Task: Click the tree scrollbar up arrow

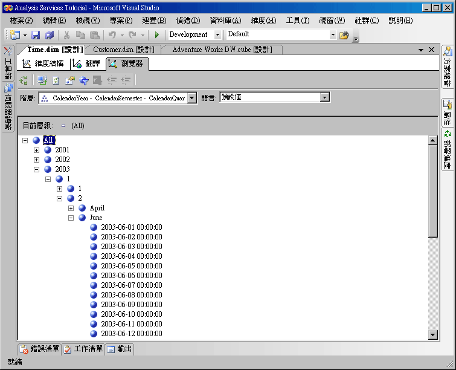Action: point(432,140)
